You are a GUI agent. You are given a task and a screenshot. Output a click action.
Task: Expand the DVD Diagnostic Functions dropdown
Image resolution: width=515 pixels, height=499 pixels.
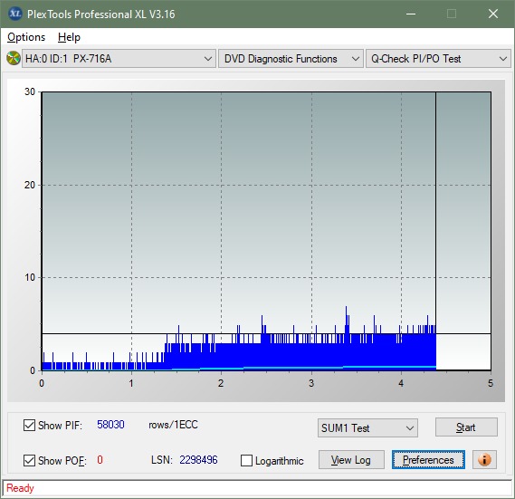[x=291, y=59]
